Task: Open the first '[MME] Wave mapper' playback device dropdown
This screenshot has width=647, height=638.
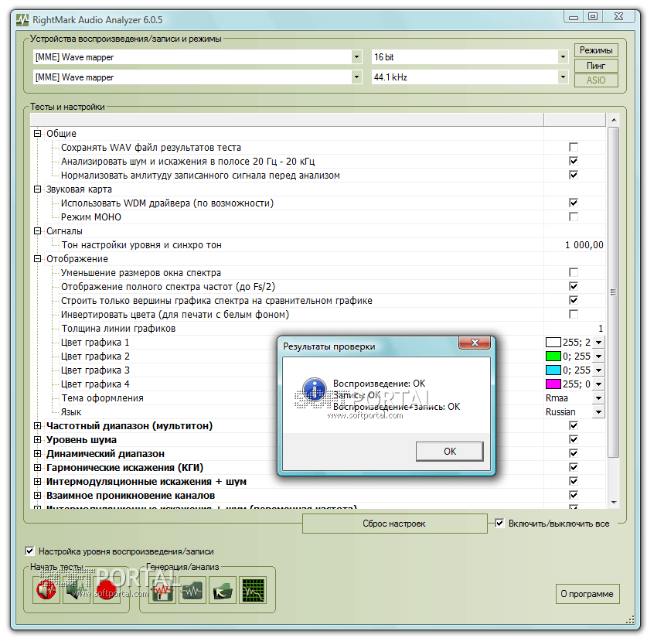Action: [357, 57]
